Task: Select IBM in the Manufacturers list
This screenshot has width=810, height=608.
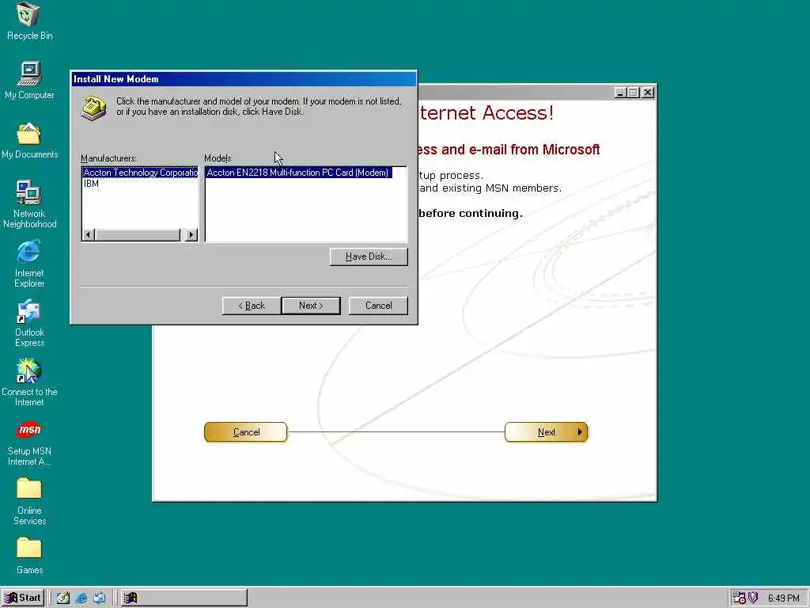Action: (x=92, y=184)
